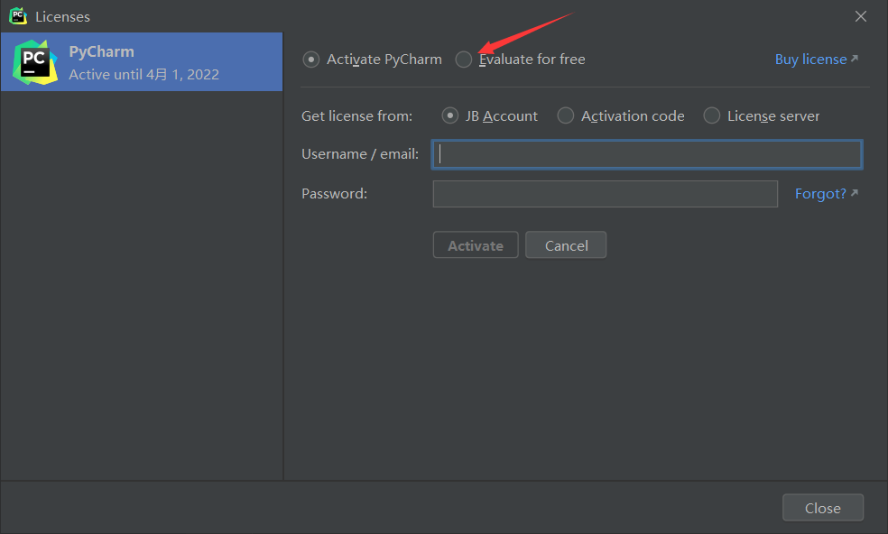Click the PyCharm logo in the product list

[x=35, y=62]
